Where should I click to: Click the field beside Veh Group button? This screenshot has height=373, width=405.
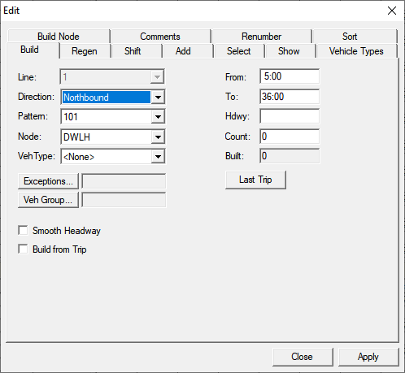(x=124, y=200)
